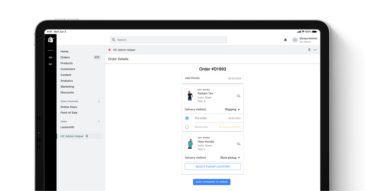Click the 473 orders count badge
The height and width of the screenshot is (191, 365).
(97, 57)
